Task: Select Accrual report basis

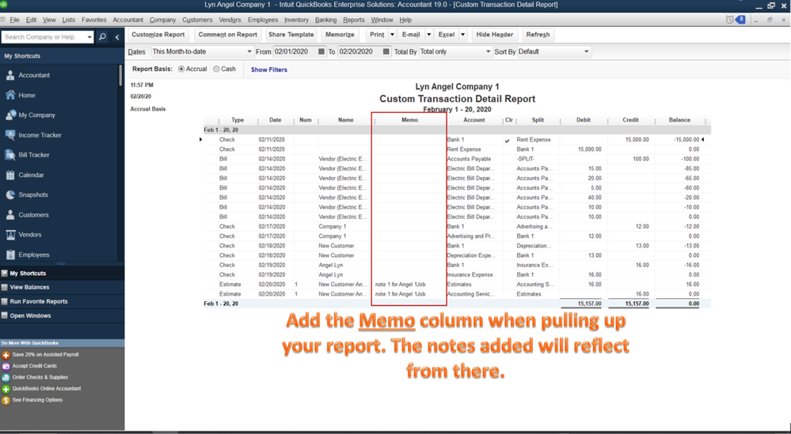Action: click(181, 69)
